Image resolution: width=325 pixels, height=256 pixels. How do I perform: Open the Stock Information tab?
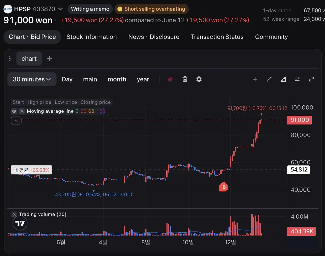(92, 37)
